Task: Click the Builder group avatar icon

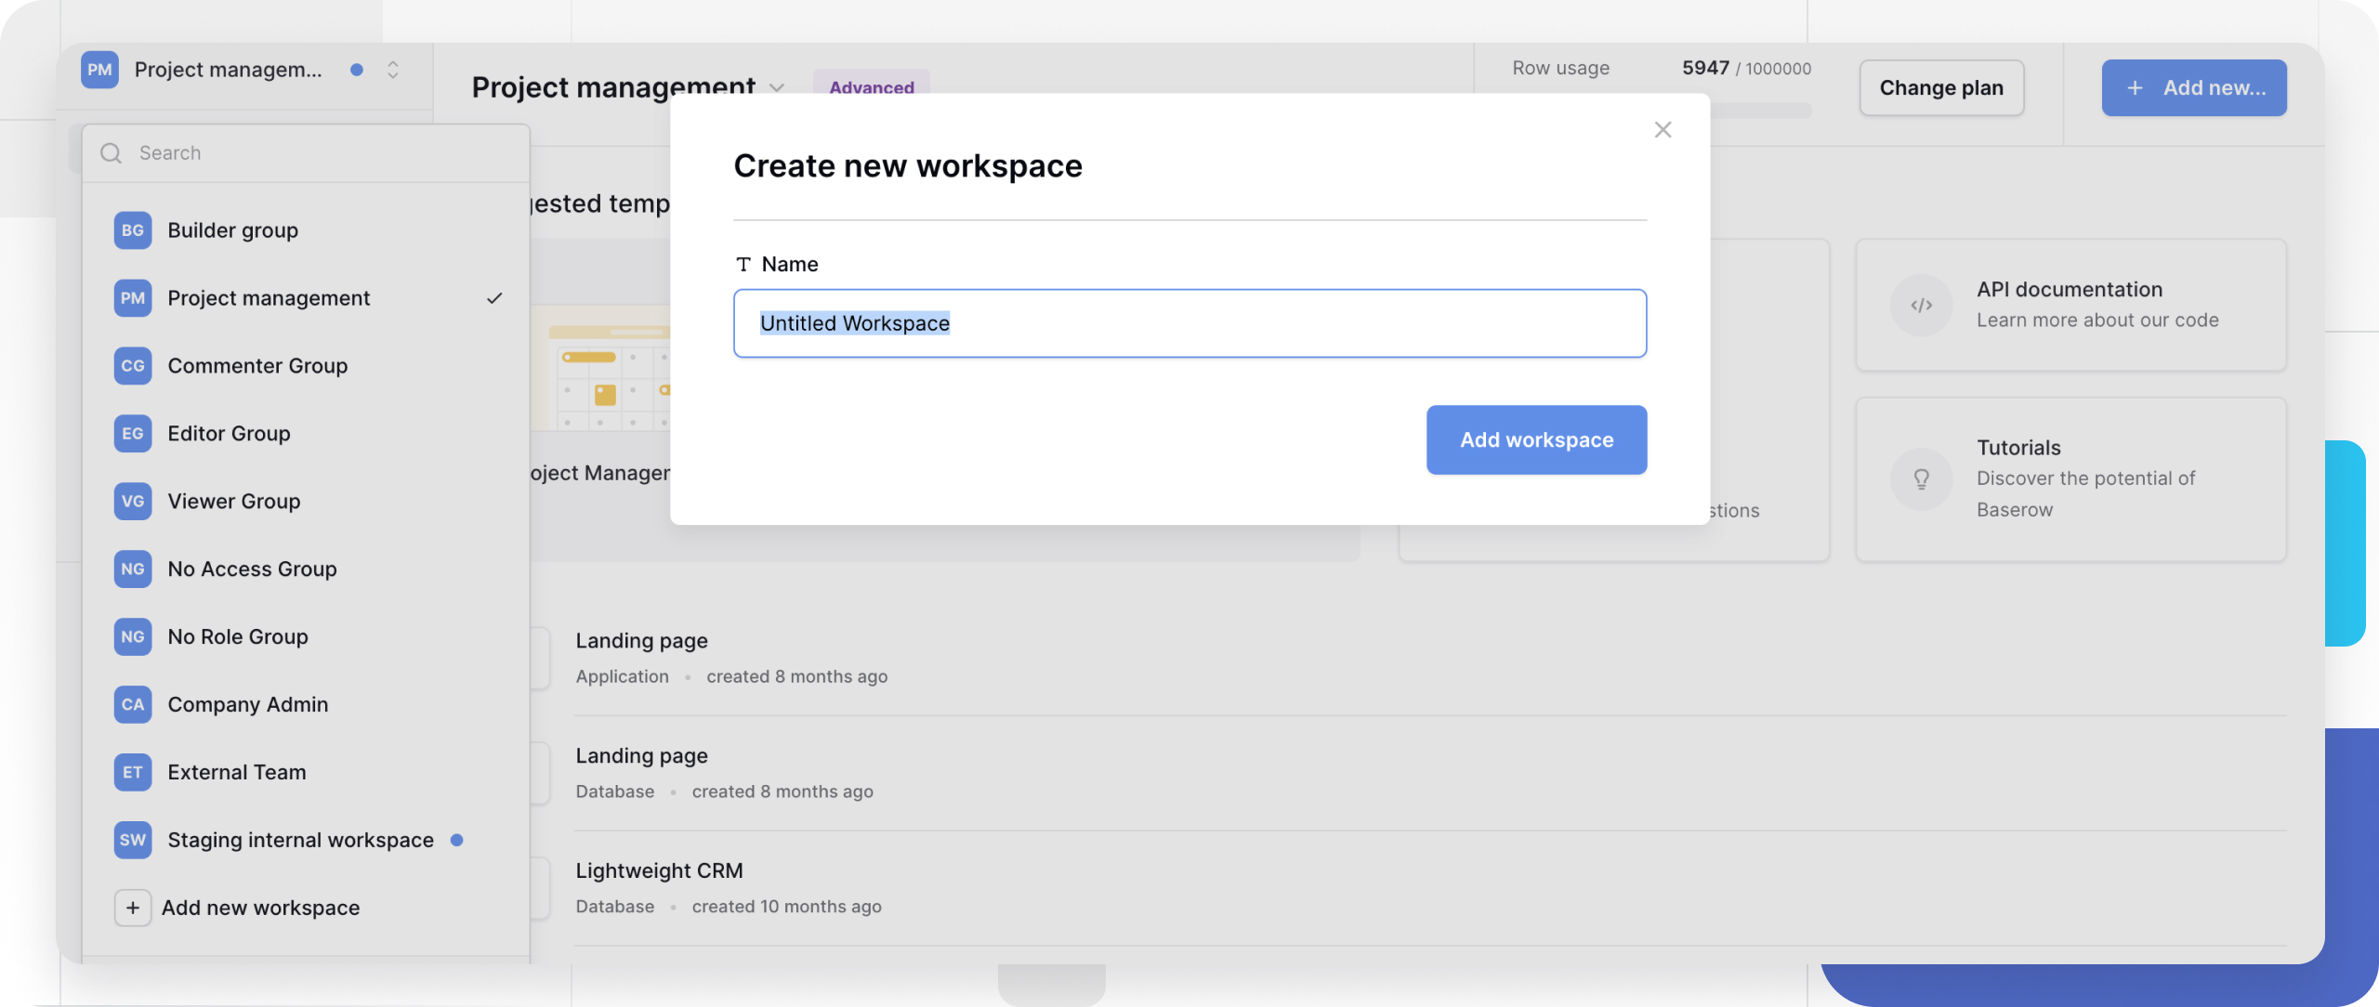Action: pos(133,230)
